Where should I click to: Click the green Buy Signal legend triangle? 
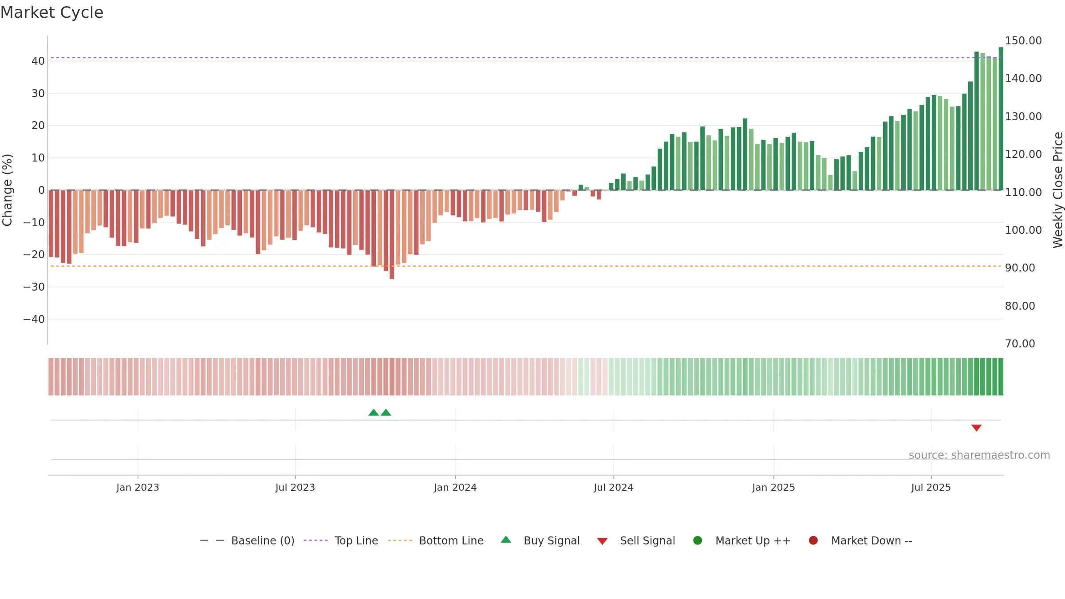click(506, 540)
